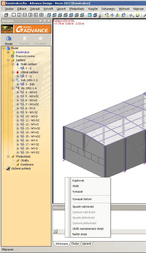Collapse the Stálé zatížení node
The image size is (146, 253).
[x=13, y=64]
